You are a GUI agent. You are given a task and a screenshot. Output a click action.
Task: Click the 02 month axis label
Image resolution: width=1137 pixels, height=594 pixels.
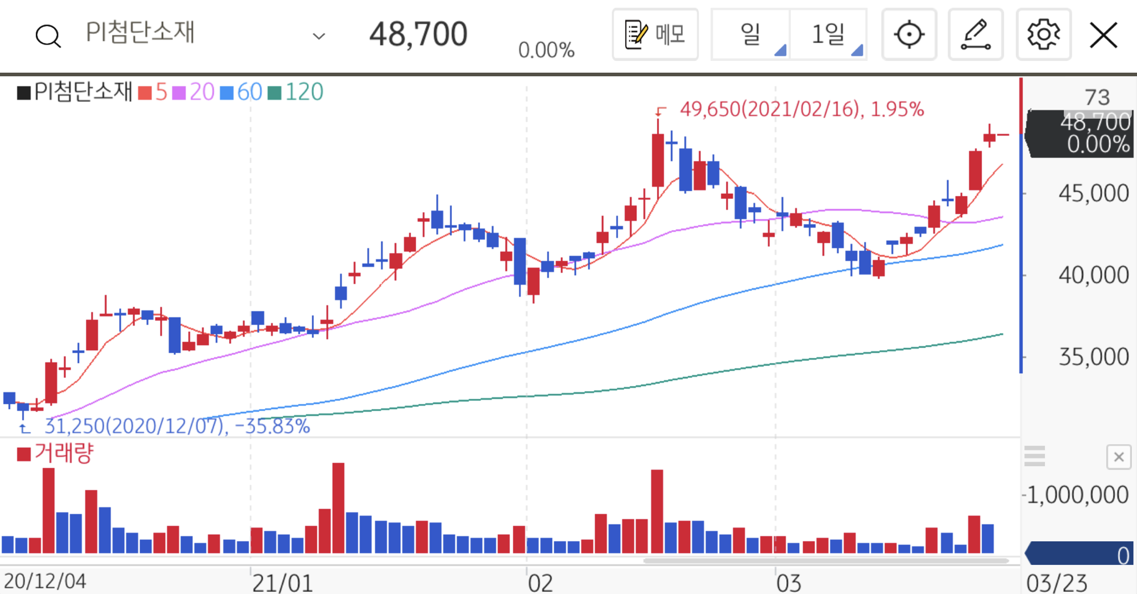click(x=540, y=583)
